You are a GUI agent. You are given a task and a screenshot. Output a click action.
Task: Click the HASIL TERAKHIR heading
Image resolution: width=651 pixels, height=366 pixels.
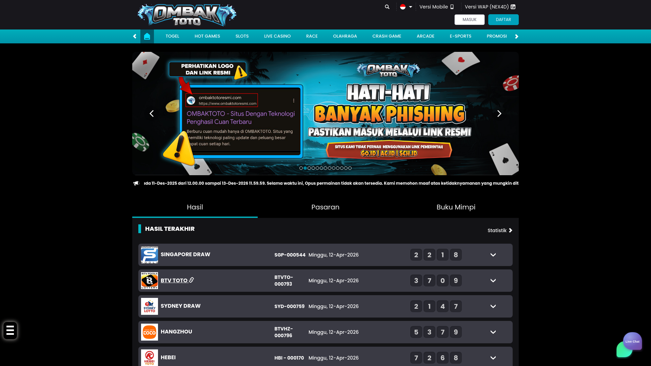click(170, 229)
